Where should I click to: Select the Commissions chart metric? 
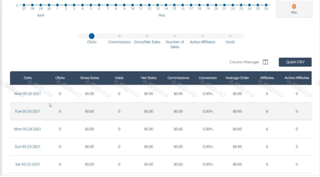tap(119, 36)
